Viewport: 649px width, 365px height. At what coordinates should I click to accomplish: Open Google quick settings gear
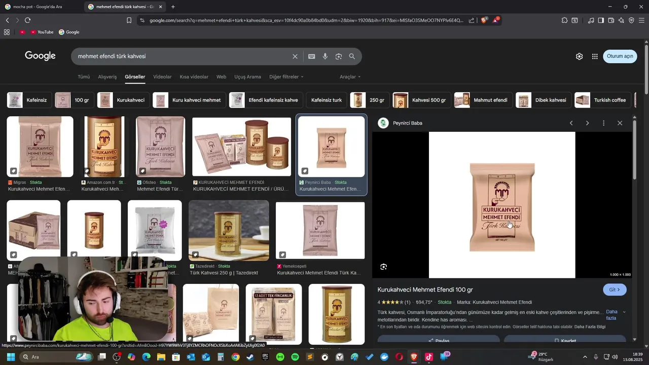tap(579, 56)
